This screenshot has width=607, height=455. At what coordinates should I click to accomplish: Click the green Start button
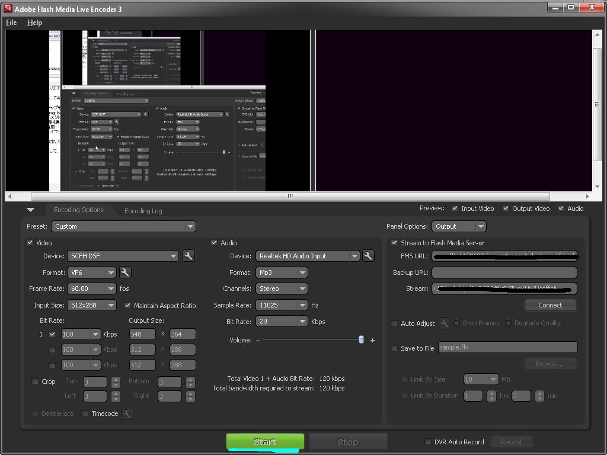[265, 442]
